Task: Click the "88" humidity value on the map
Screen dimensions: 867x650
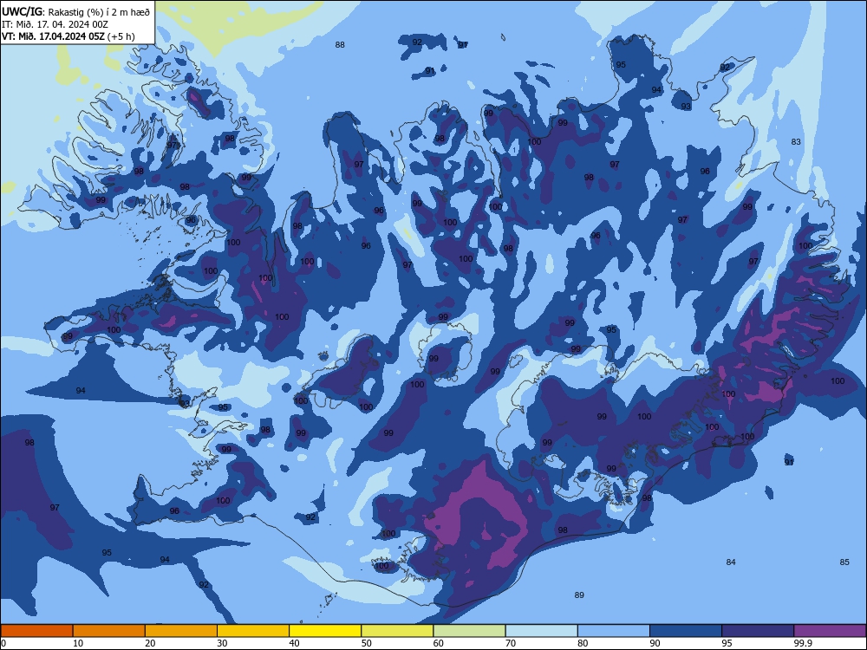Action: pos(340,45)
